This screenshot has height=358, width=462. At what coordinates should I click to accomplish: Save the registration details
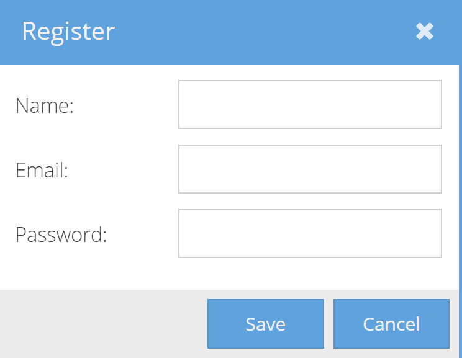pos(266,324)
